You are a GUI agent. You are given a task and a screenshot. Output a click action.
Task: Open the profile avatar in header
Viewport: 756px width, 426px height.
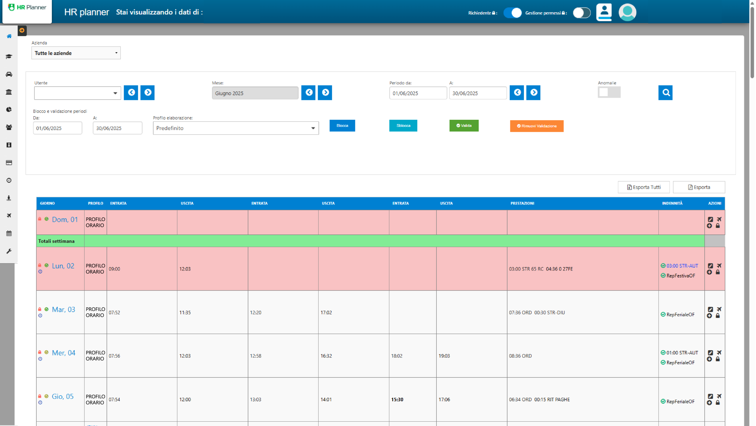tap(627, 12)
